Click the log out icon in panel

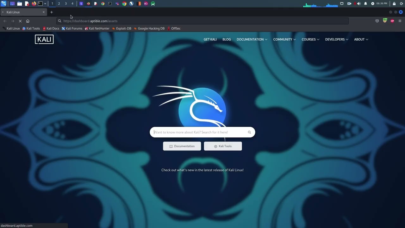coord(401,3)
